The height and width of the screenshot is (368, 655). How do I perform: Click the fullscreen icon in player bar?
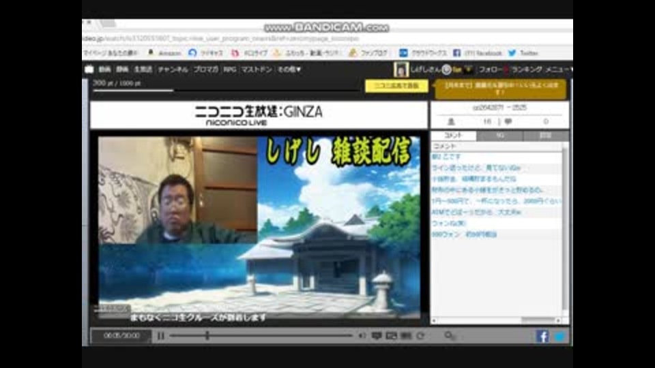coord(405,335)
